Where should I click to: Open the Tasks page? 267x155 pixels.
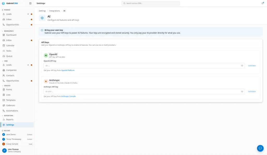(17, 51)
